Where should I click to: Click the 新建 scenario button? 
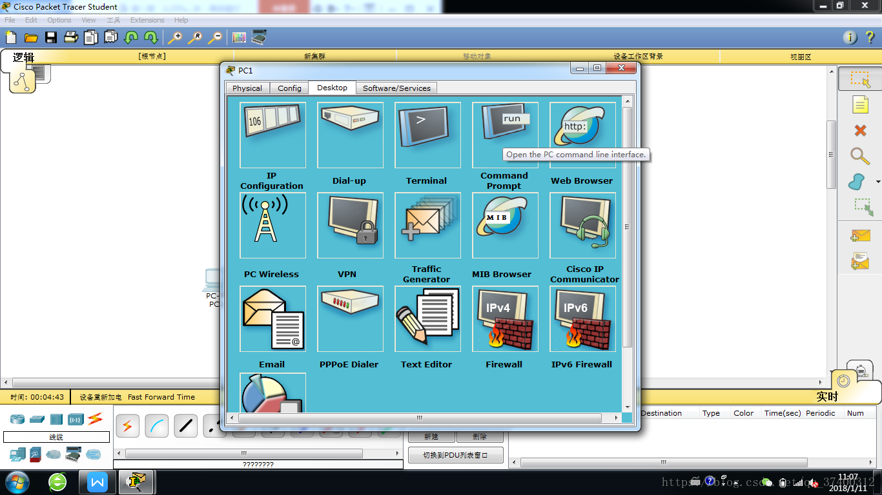[431, 436]
